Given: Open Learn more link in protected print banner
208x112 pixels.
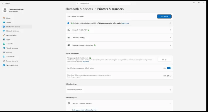Looking at the screenshot, I should [x=125, y=23].
